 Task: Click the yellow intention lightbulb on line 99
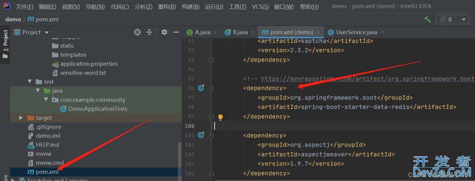220,117
